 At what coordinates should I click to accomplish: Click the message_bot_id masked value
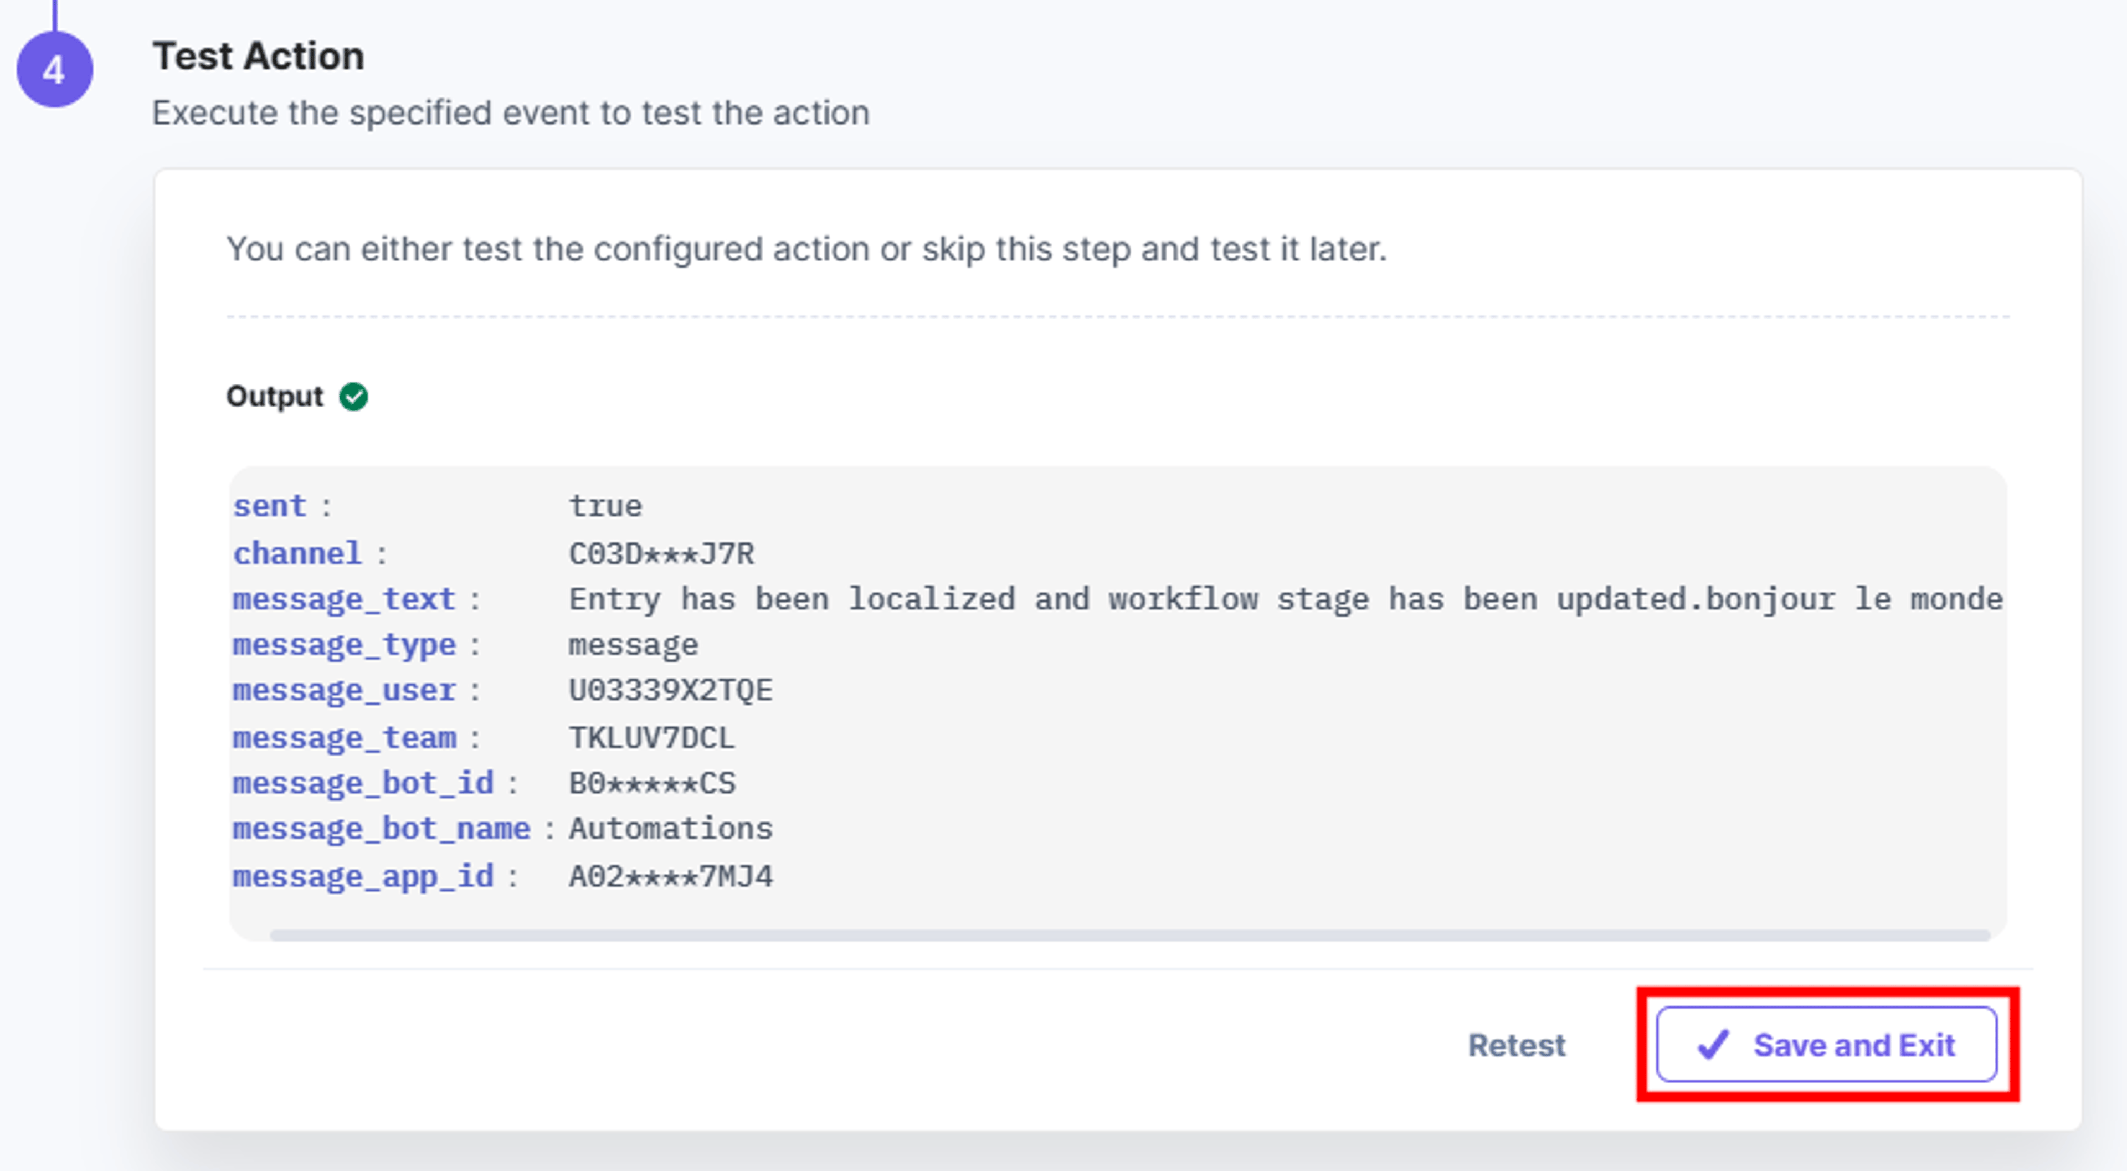pos(651,783)
